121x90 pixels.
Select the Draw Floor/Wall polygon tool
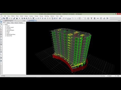(x=1, y=39)
